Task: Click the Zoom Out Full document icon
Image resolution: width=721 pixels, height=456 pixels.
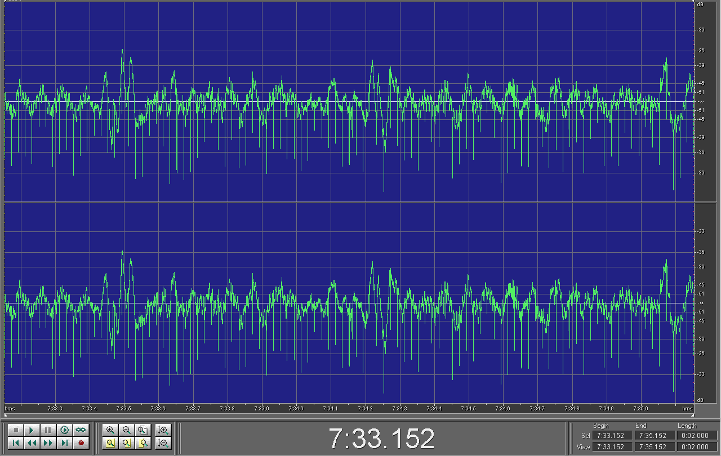Action: click(x=143, y=430)
